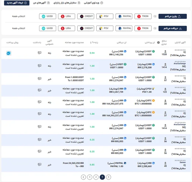This screenshot has height=182, width=192.
Task: Sort by rate percent column
Action: click(94, 43)
